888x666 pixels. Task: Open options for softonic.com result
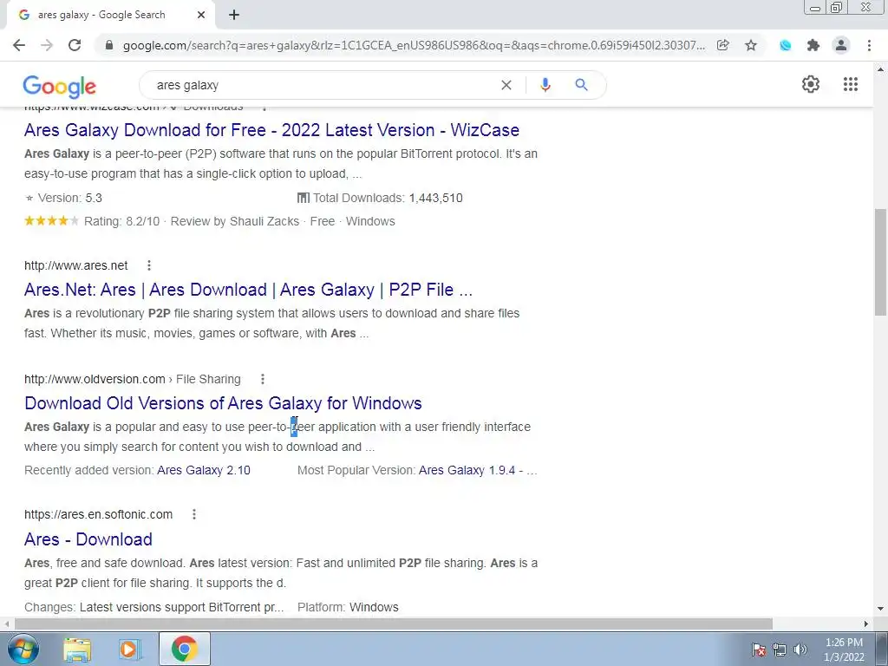[194, 514]
